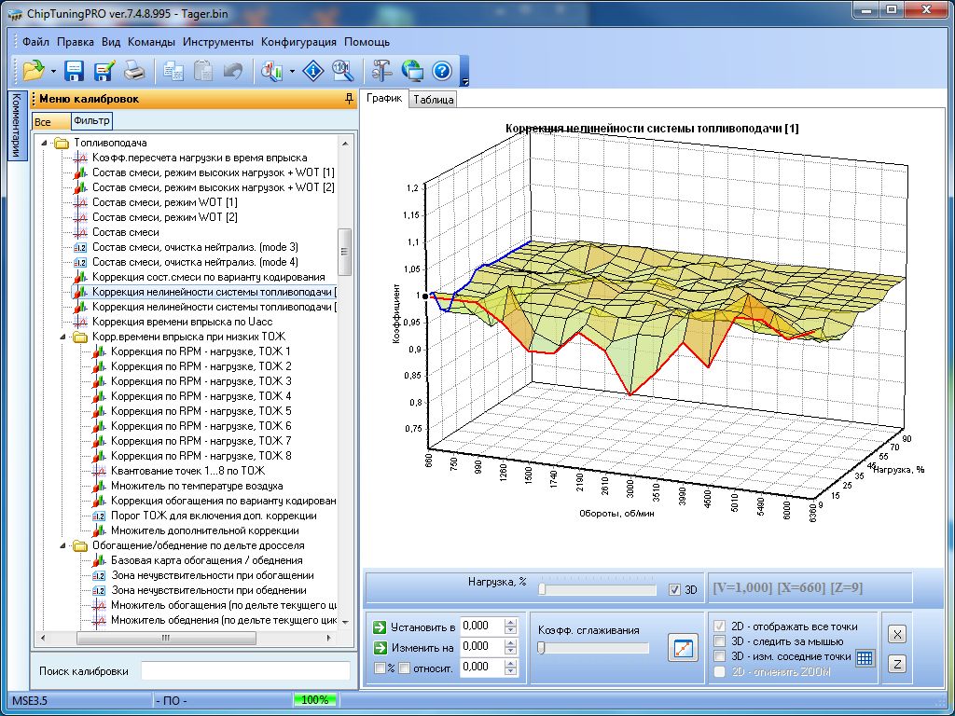Viewport: 955px width, 716px height.
Task: Click the hammer and wrench settings icon
Action: (382, 71)
